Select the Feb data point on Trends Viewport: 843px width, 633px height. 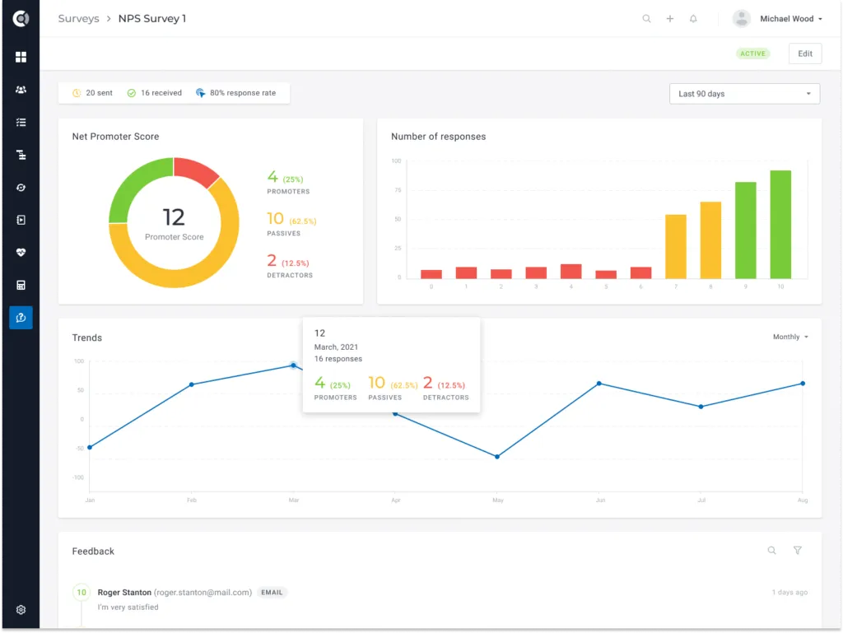click(192, 384)
